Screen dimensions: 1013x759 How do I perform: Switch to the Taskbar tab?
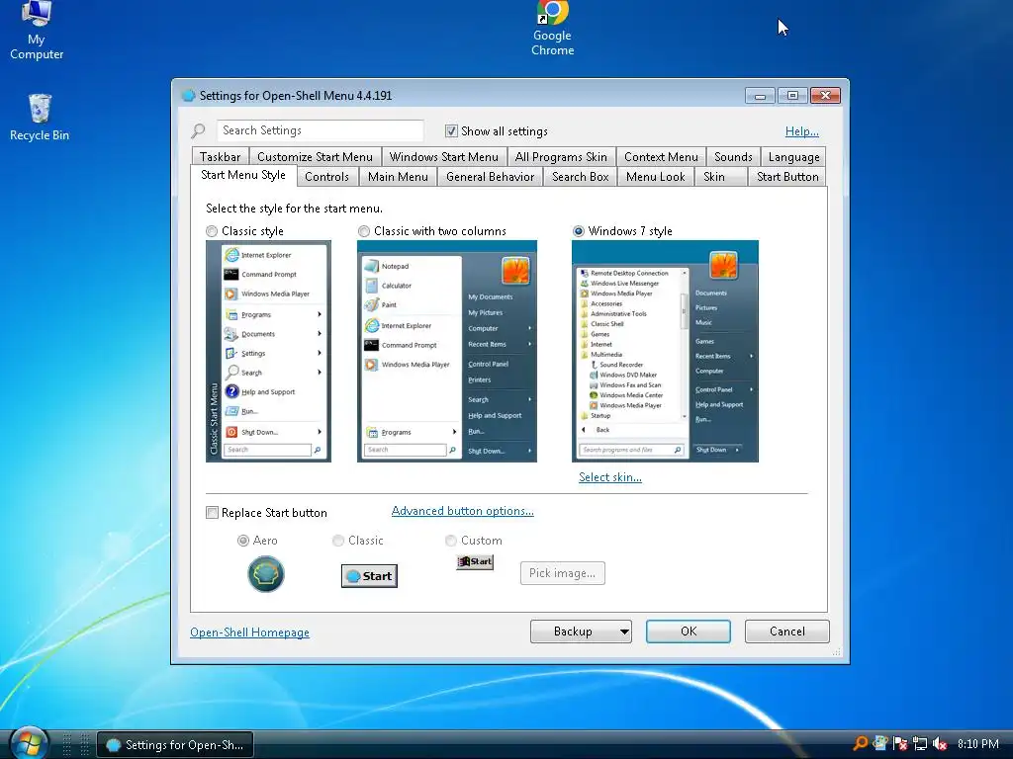[220, 157]
